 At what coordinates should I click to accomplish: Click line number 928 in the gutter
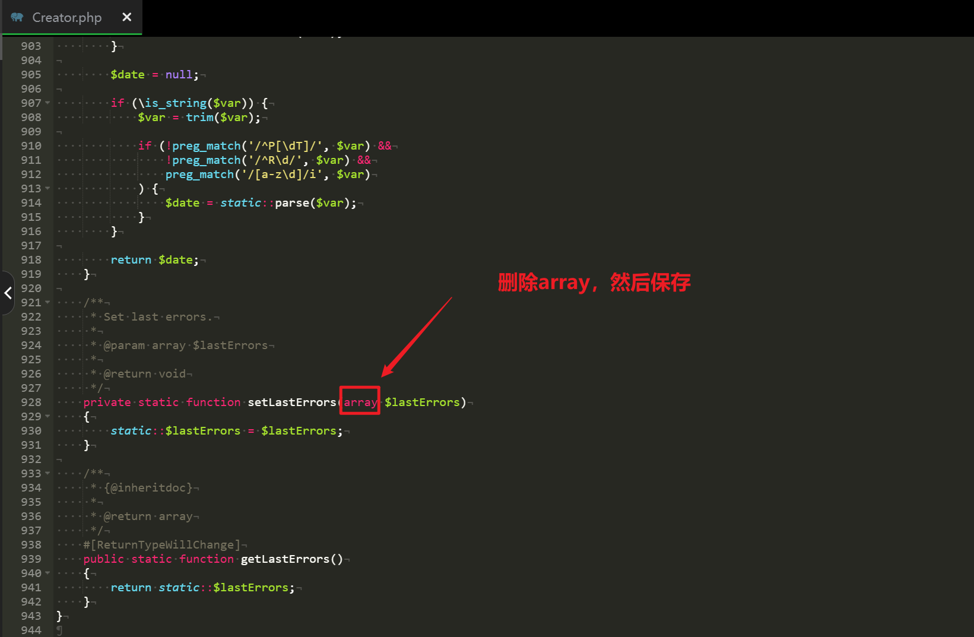coord(31,403)
